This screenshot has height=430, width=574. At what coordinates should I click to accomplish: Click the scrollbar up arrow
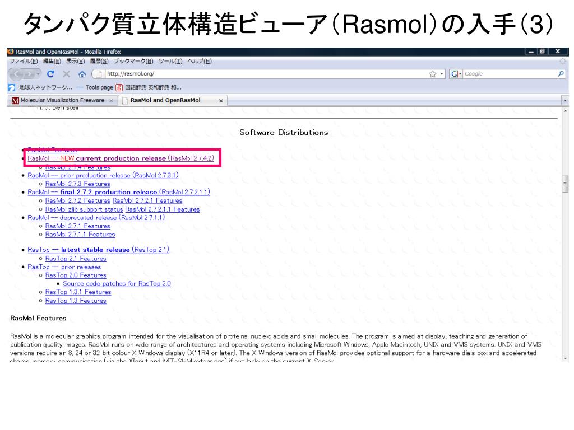point(565,110)
